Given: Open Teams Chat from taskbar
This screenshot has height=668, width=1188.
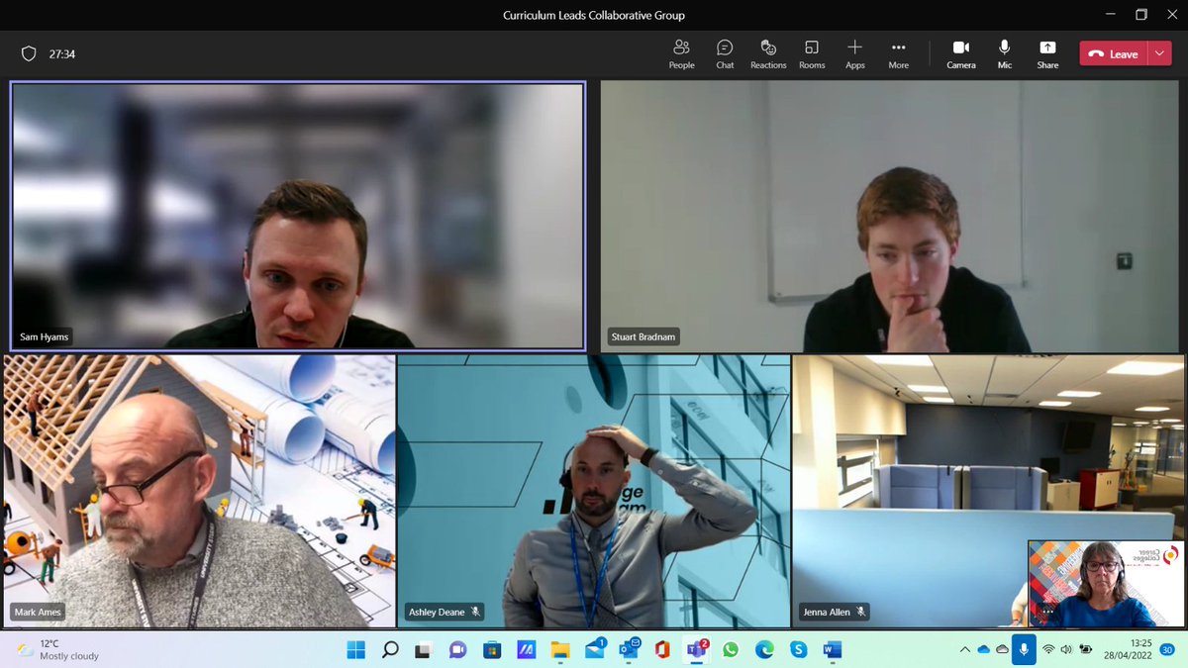Looking at the screenshot, I should 457,649.
